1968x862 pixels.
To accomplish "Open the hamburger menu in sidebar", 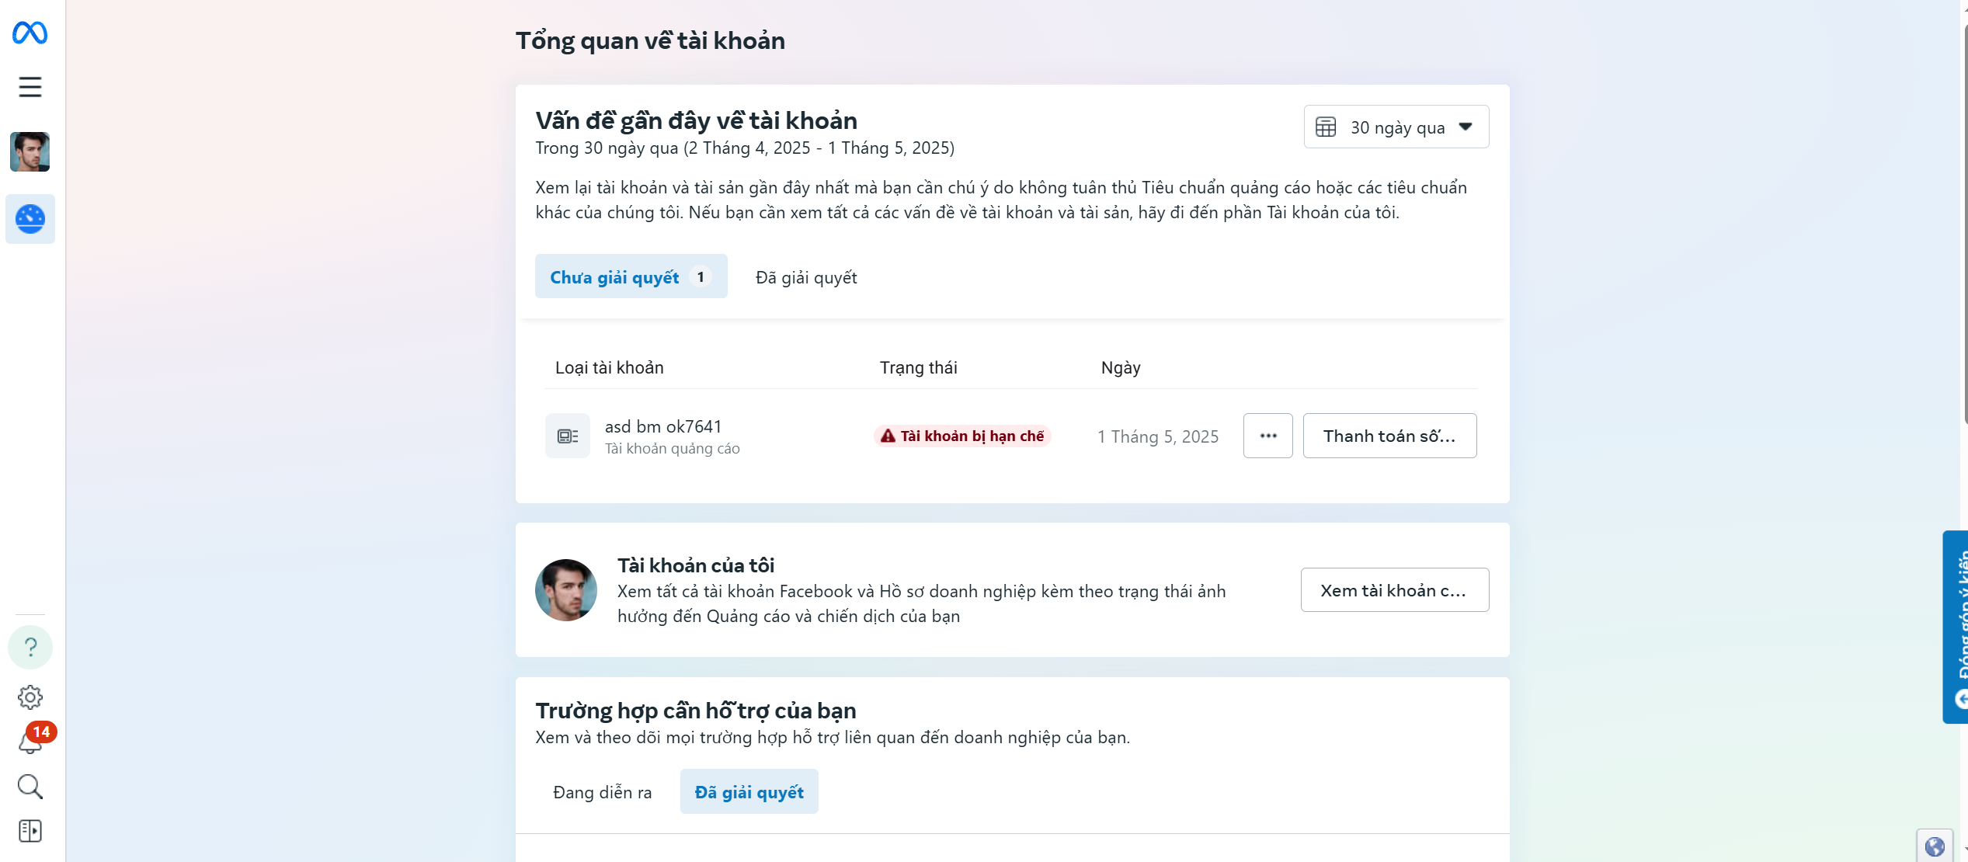I will pos(30,87).
